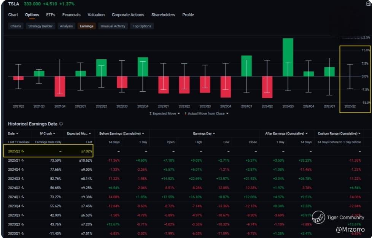Click the moon icon next to 2024Q1
Viewport: 372px width, 238px height.
point(23,197)
